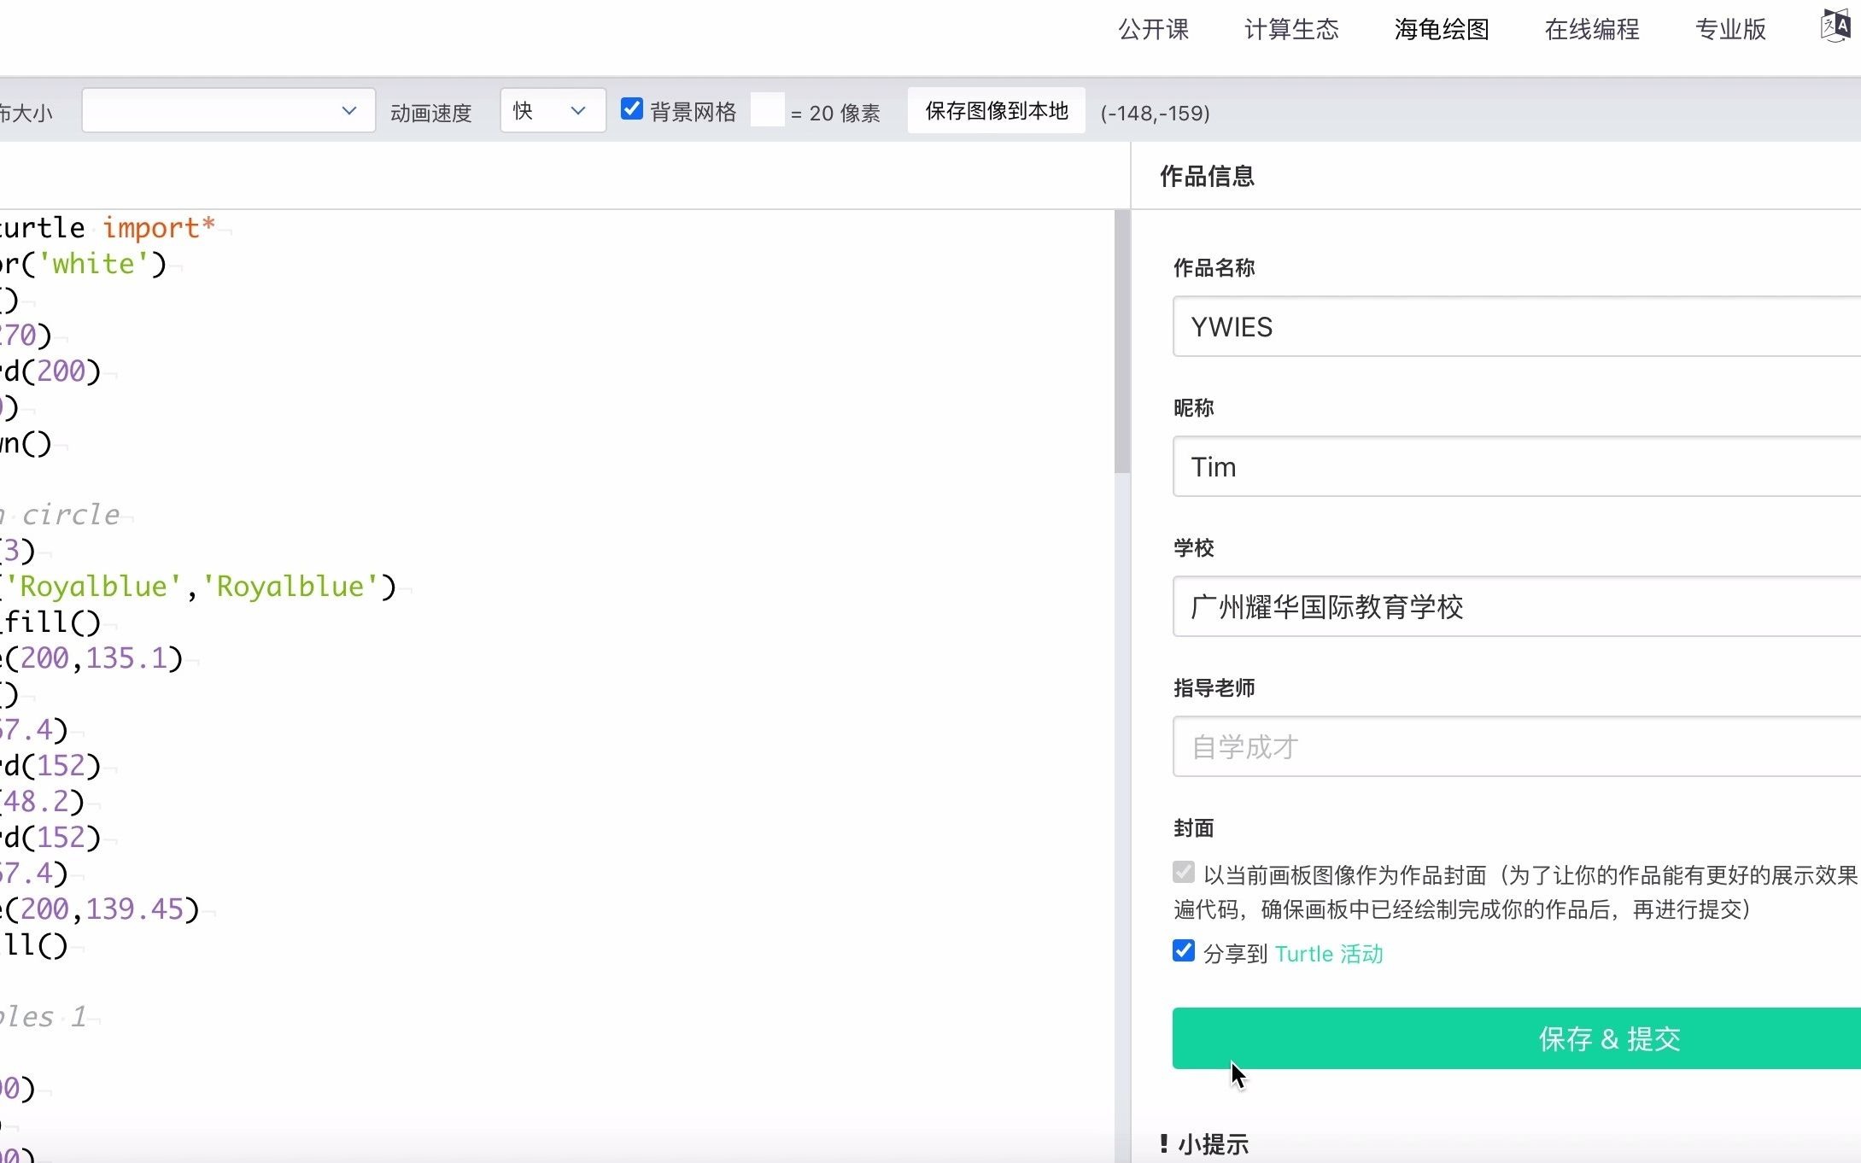Click the value 139.45 in code
Image resolution: width=1861 pixels, height=1163 pixels.
(x=134, y=909)
